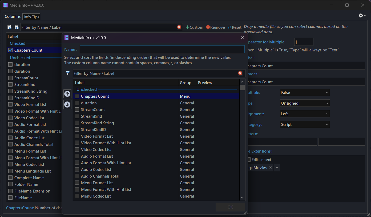Click the save-with-up-arrow icon

[10, 27]
